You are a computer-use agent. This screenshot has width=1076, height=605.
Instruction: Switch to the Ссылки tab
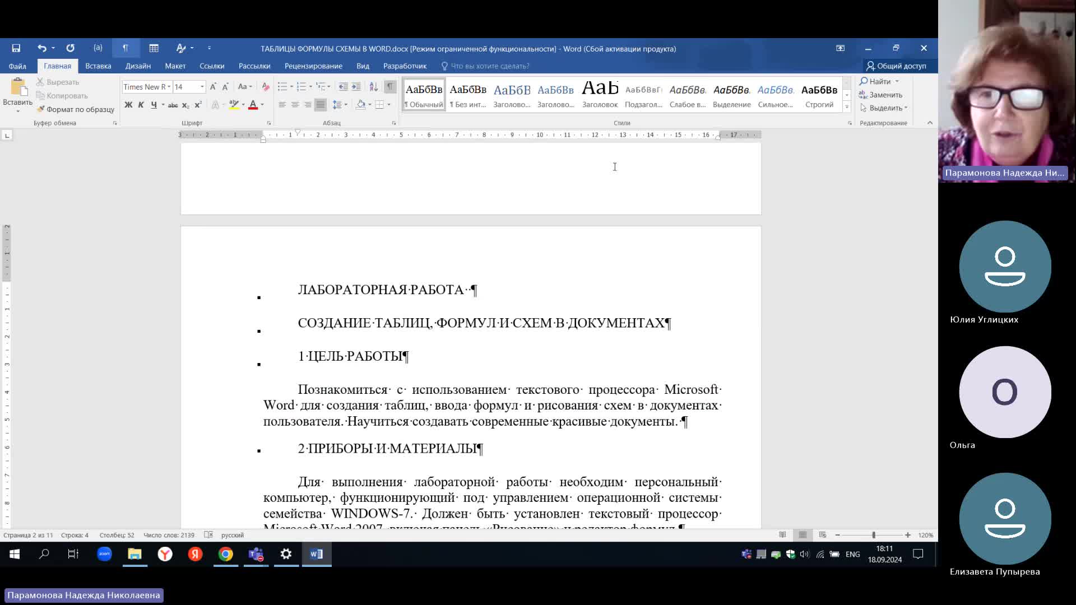click(212, 66)
